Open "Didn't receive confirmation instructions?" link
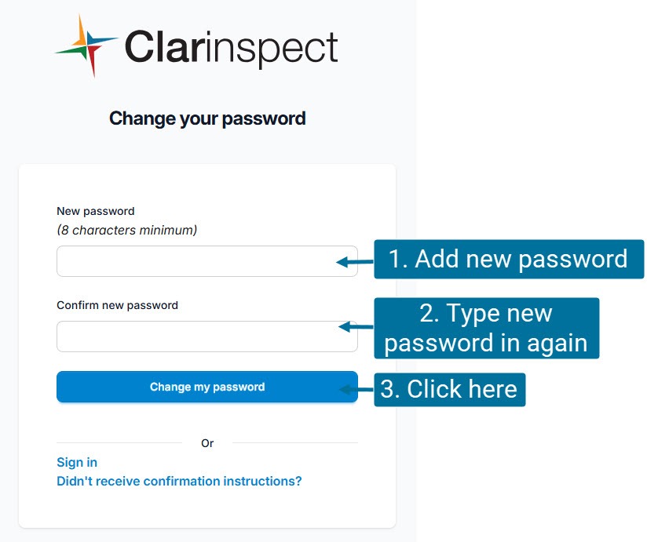 (179, 481)
